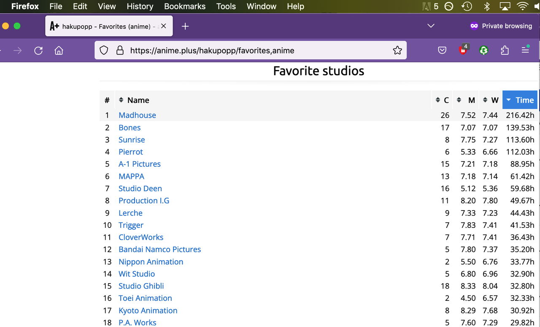Viewport: 540px width, 327px height.
Task: Close the hakupopp Favorites tab
Action: tap(164, 26)
